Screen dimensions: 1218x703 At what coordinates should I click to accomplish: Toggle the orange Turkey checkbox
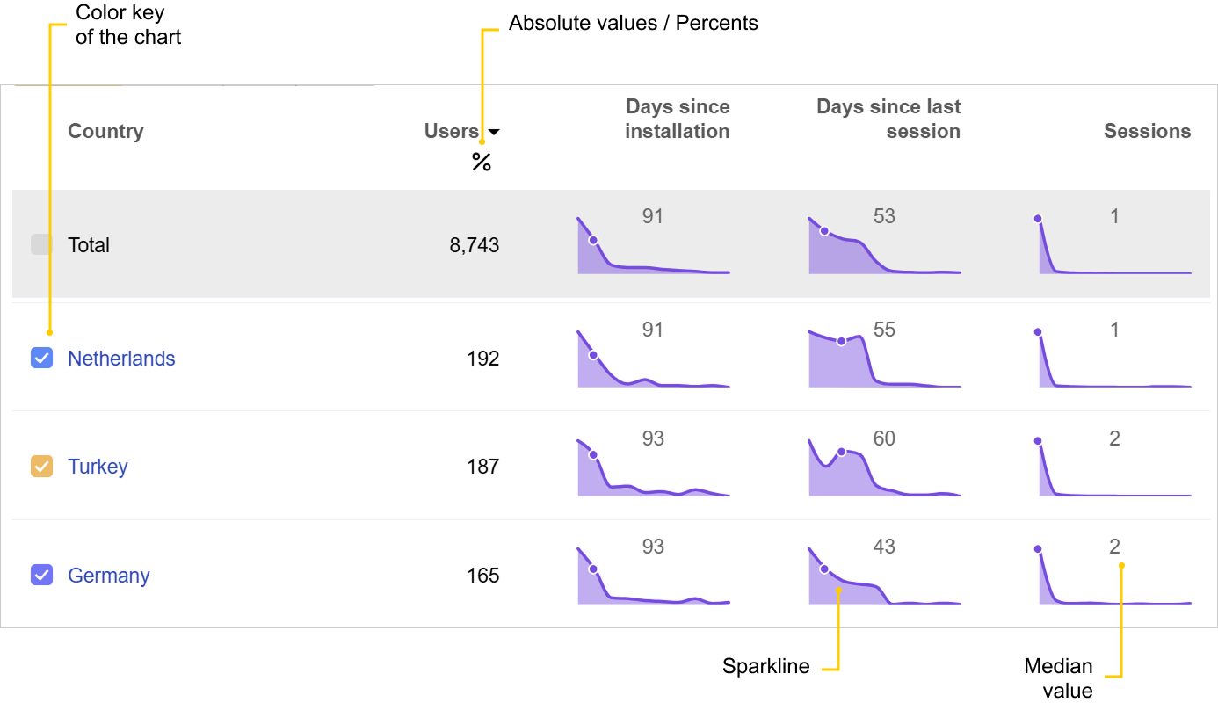[41, 466]
